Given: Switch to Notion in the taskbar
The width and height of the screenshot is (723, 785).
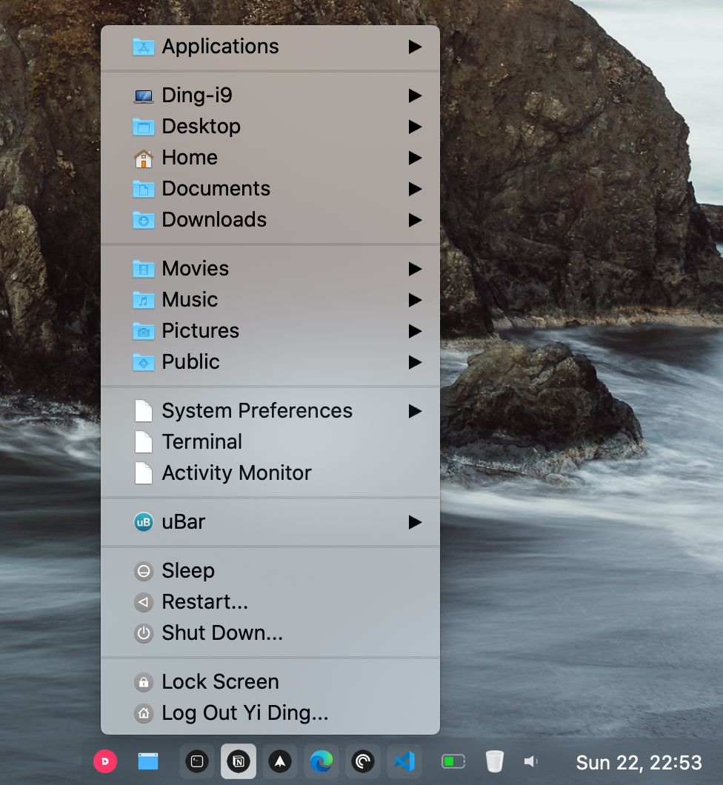Looking at the screenshot, I should click(x=239, y=761).
